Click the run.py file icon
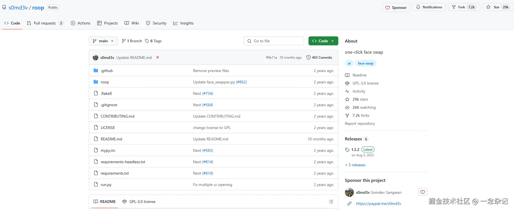Screen dimensions: 514x211 pos(96,185)
